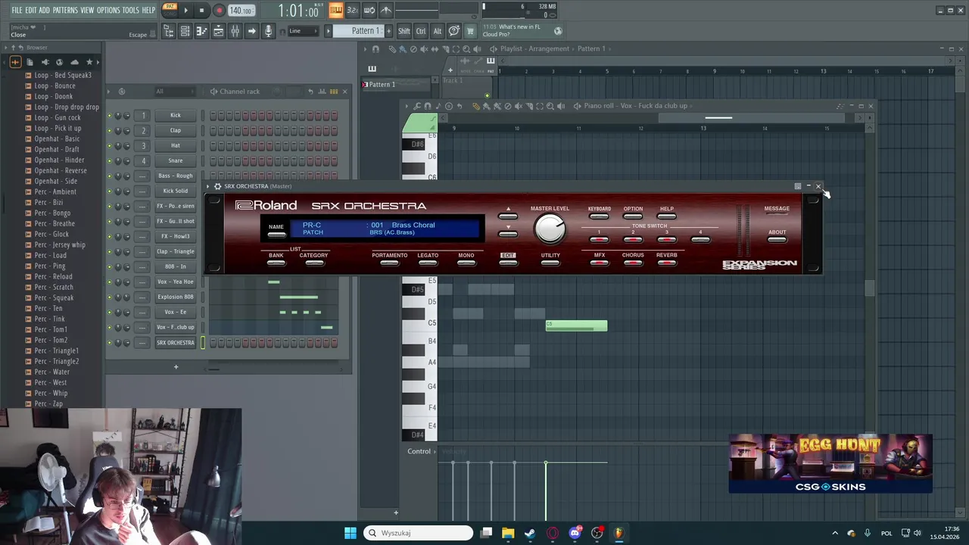Toggle Legato button on SRX Orchestra
969x545 pixels.
pyautogui.click(x=428, y=263)
